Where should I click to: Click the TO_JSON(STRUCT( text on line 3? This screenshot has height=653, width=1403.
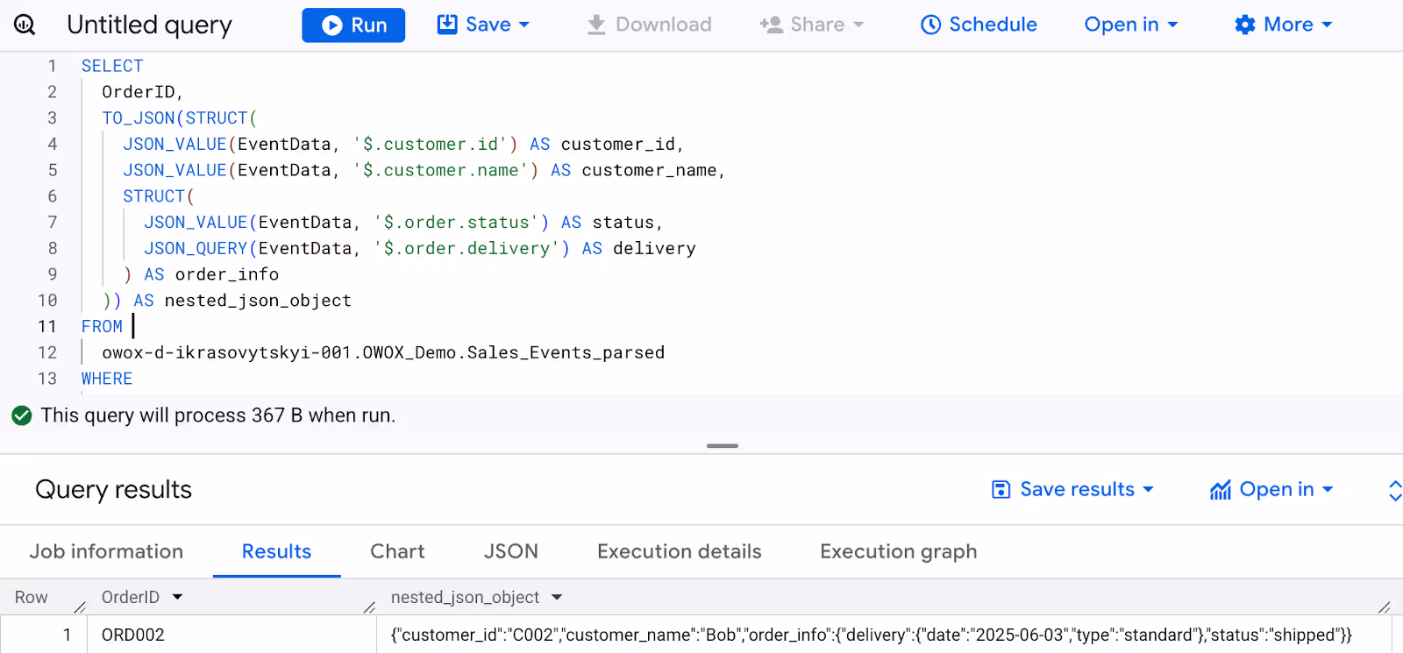(x=179, y=117)
